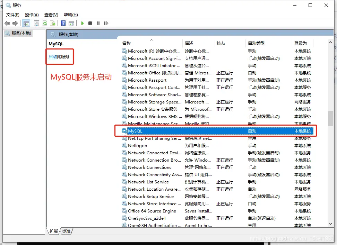Click the services app icon in the title bar

8,5
